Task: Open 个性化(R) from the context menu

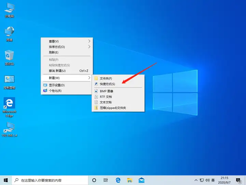Action: coord(67,91)
